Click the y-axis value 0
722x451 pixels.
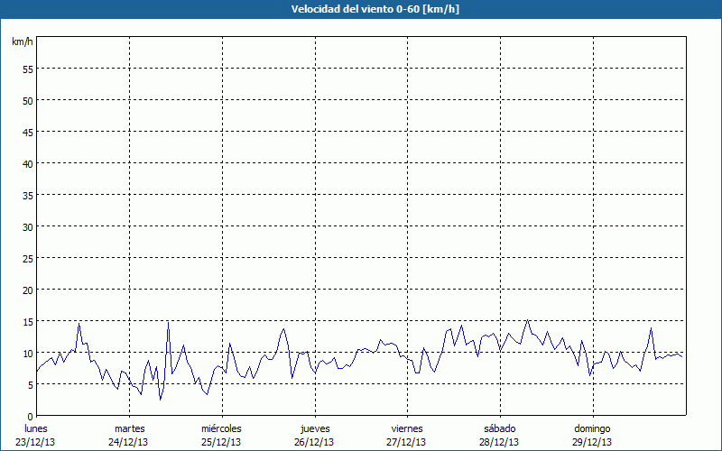(30, 416)
